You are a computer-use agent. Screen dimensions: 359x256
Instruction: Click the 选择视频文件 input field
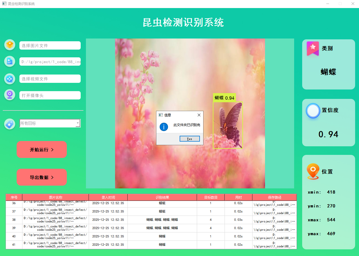50,79
